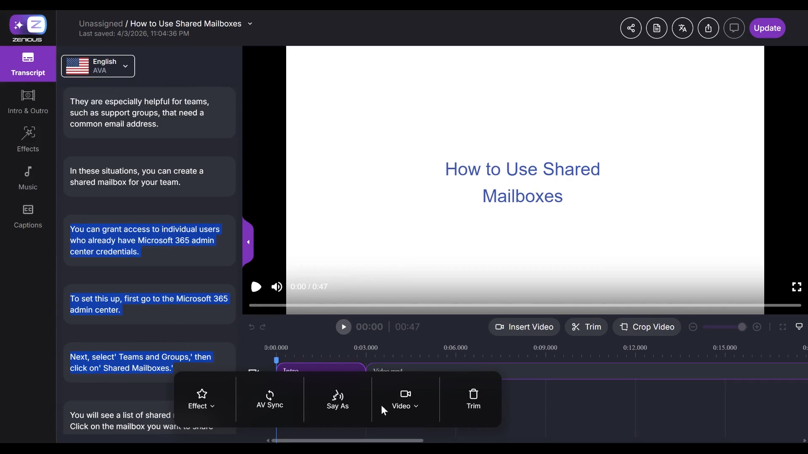Expand the Effect dropdown in the popup toolbar
Screen dimensions: 808x454
202,399
